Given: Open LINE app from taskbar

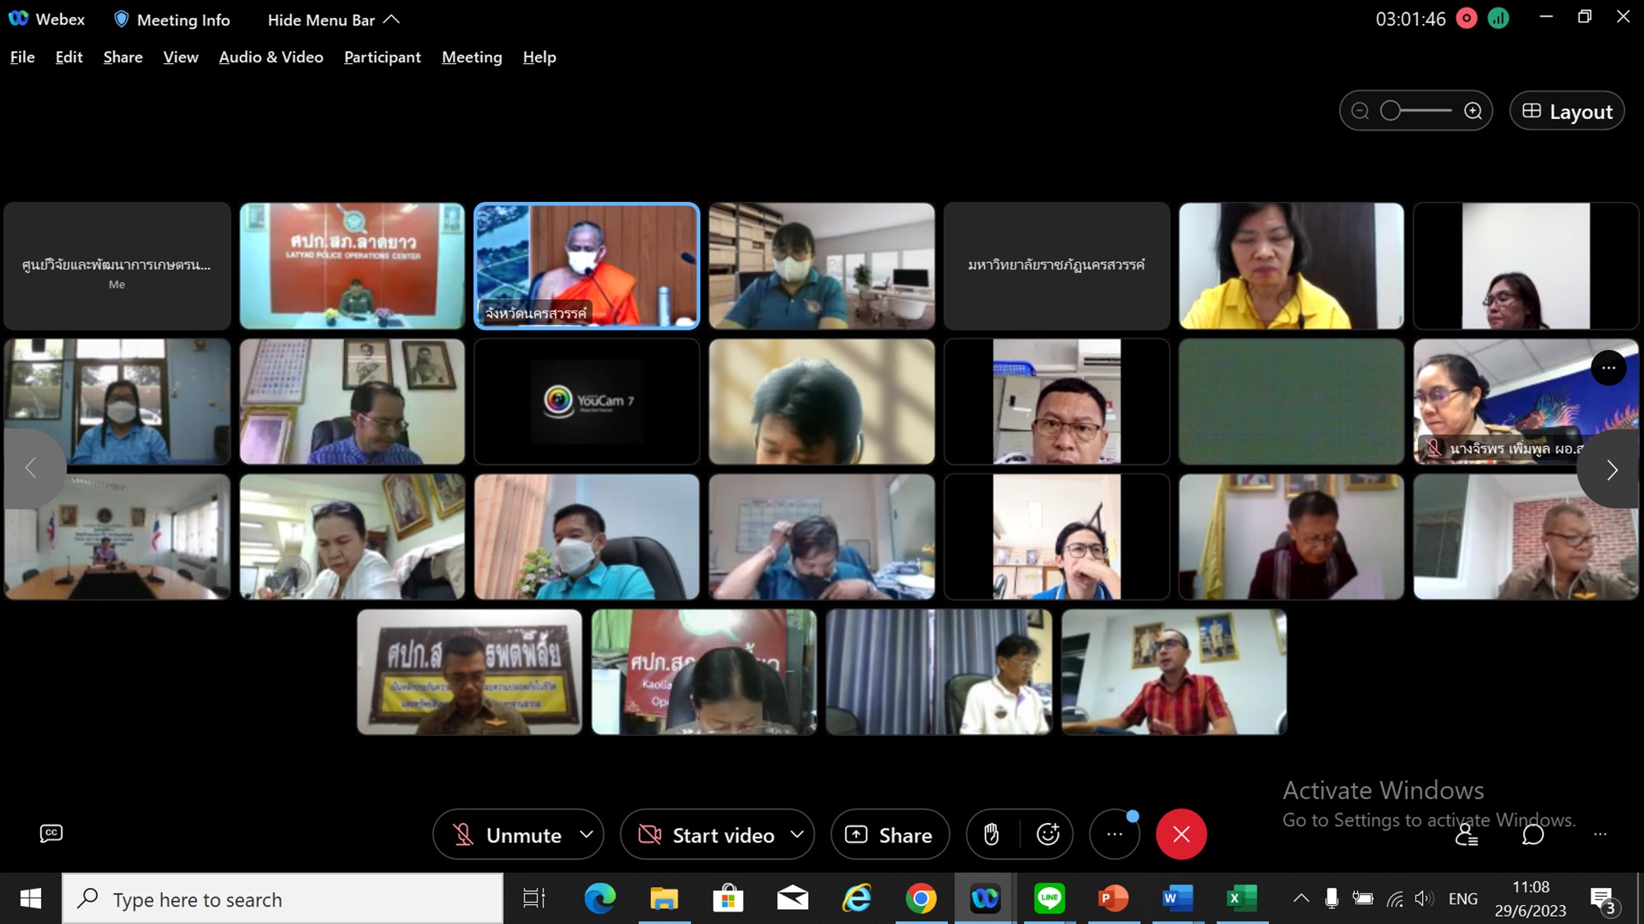Looking at the screenshot, I should pyautogui.click(x=1049, y=899).
